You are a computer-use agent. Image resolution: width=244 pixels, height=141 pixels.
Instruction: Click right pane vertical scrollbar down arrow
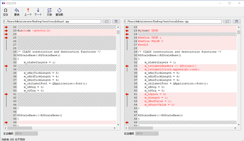(239, 124)
